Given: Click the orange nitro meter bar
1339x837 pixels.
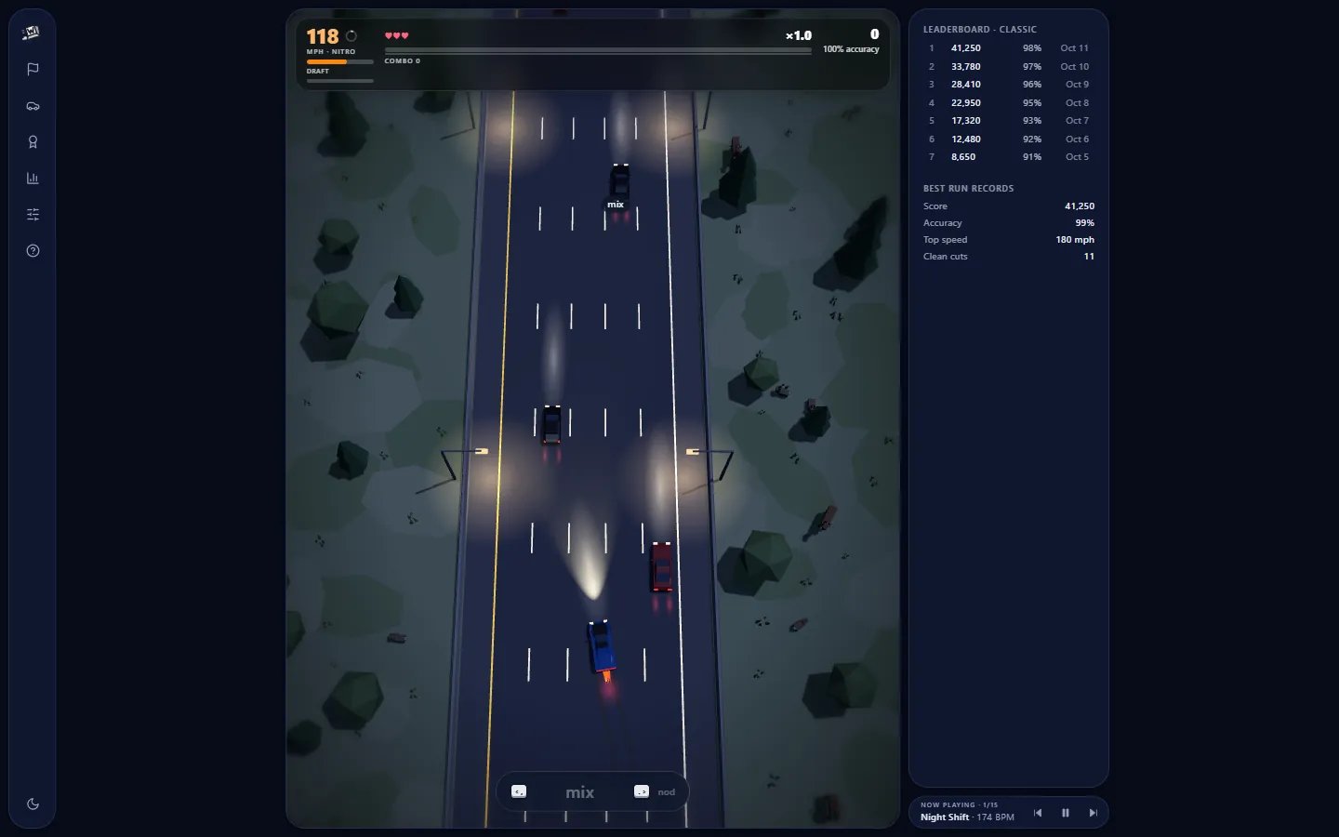Looking at the screenshot, I should point(340,61).
